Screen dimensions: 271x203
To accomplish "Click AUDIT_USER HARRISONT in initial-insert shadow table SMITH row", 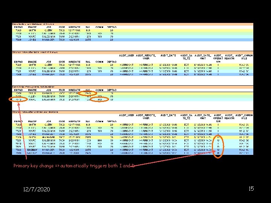I will coord(126,65).
